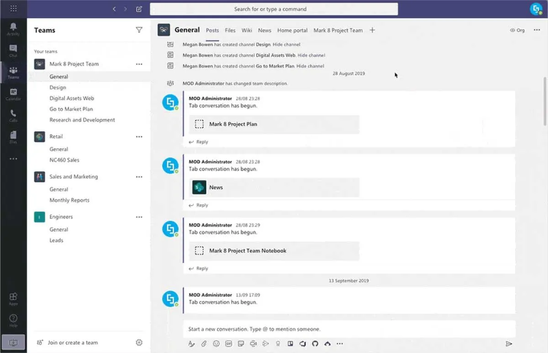The height and width of the screenshot is (353, 548).
Task: Open Calls in the left rail
Action: pyautogui.click(x=13, y=116)
